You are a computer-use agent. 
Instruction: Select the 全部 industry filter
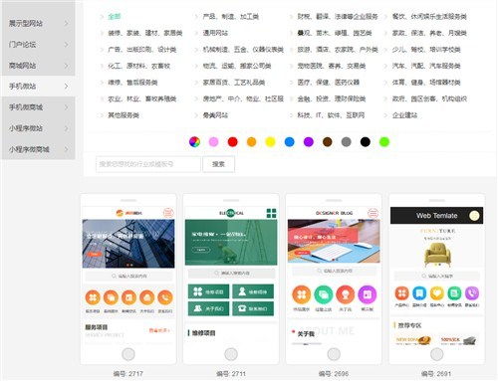click(x=115, y=16)
